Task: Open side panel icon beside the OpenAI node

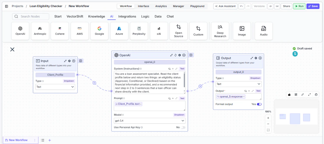Action: click(191, 55)
